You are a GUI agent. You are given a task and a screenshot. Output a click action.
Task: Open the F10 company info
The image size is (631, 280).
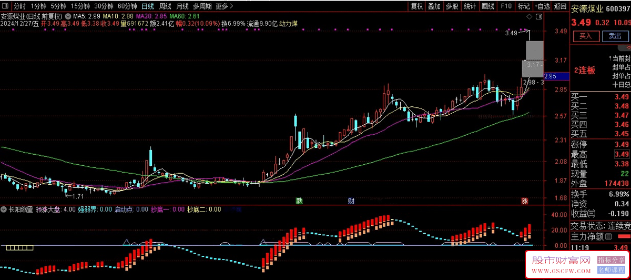506,6
